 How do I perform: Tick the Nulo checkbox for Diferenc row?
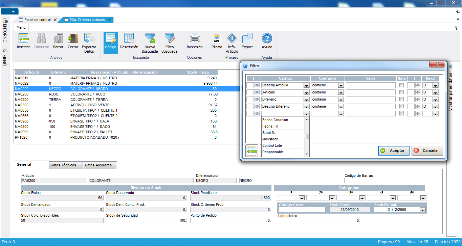[x=401, y=99]
